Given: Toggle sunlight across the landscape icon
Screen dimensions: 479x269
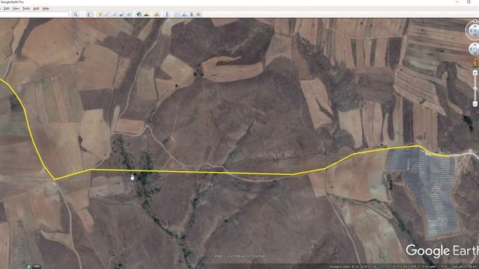Looking at the screenshot, I should [x=147, y=14].
